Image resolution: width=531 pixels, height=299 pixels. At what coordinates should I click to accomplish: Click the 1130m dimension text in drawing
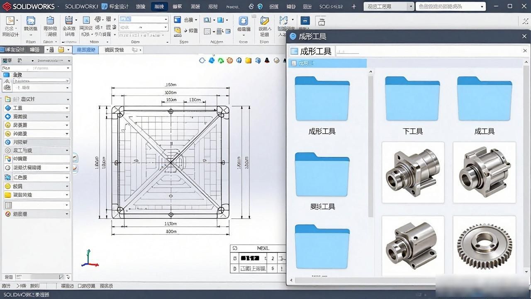point(171,223)
